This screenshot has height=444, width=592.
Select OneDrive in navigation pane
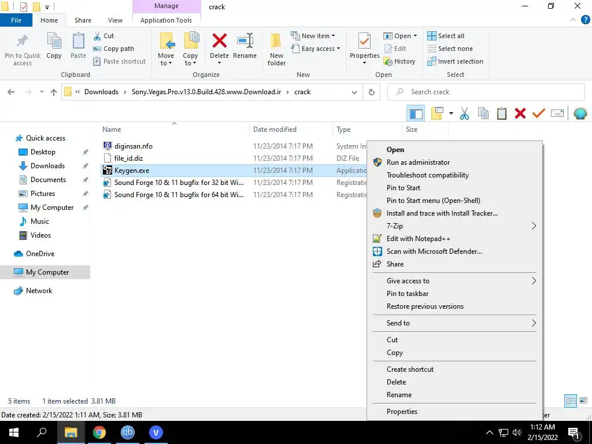(40, 254)
